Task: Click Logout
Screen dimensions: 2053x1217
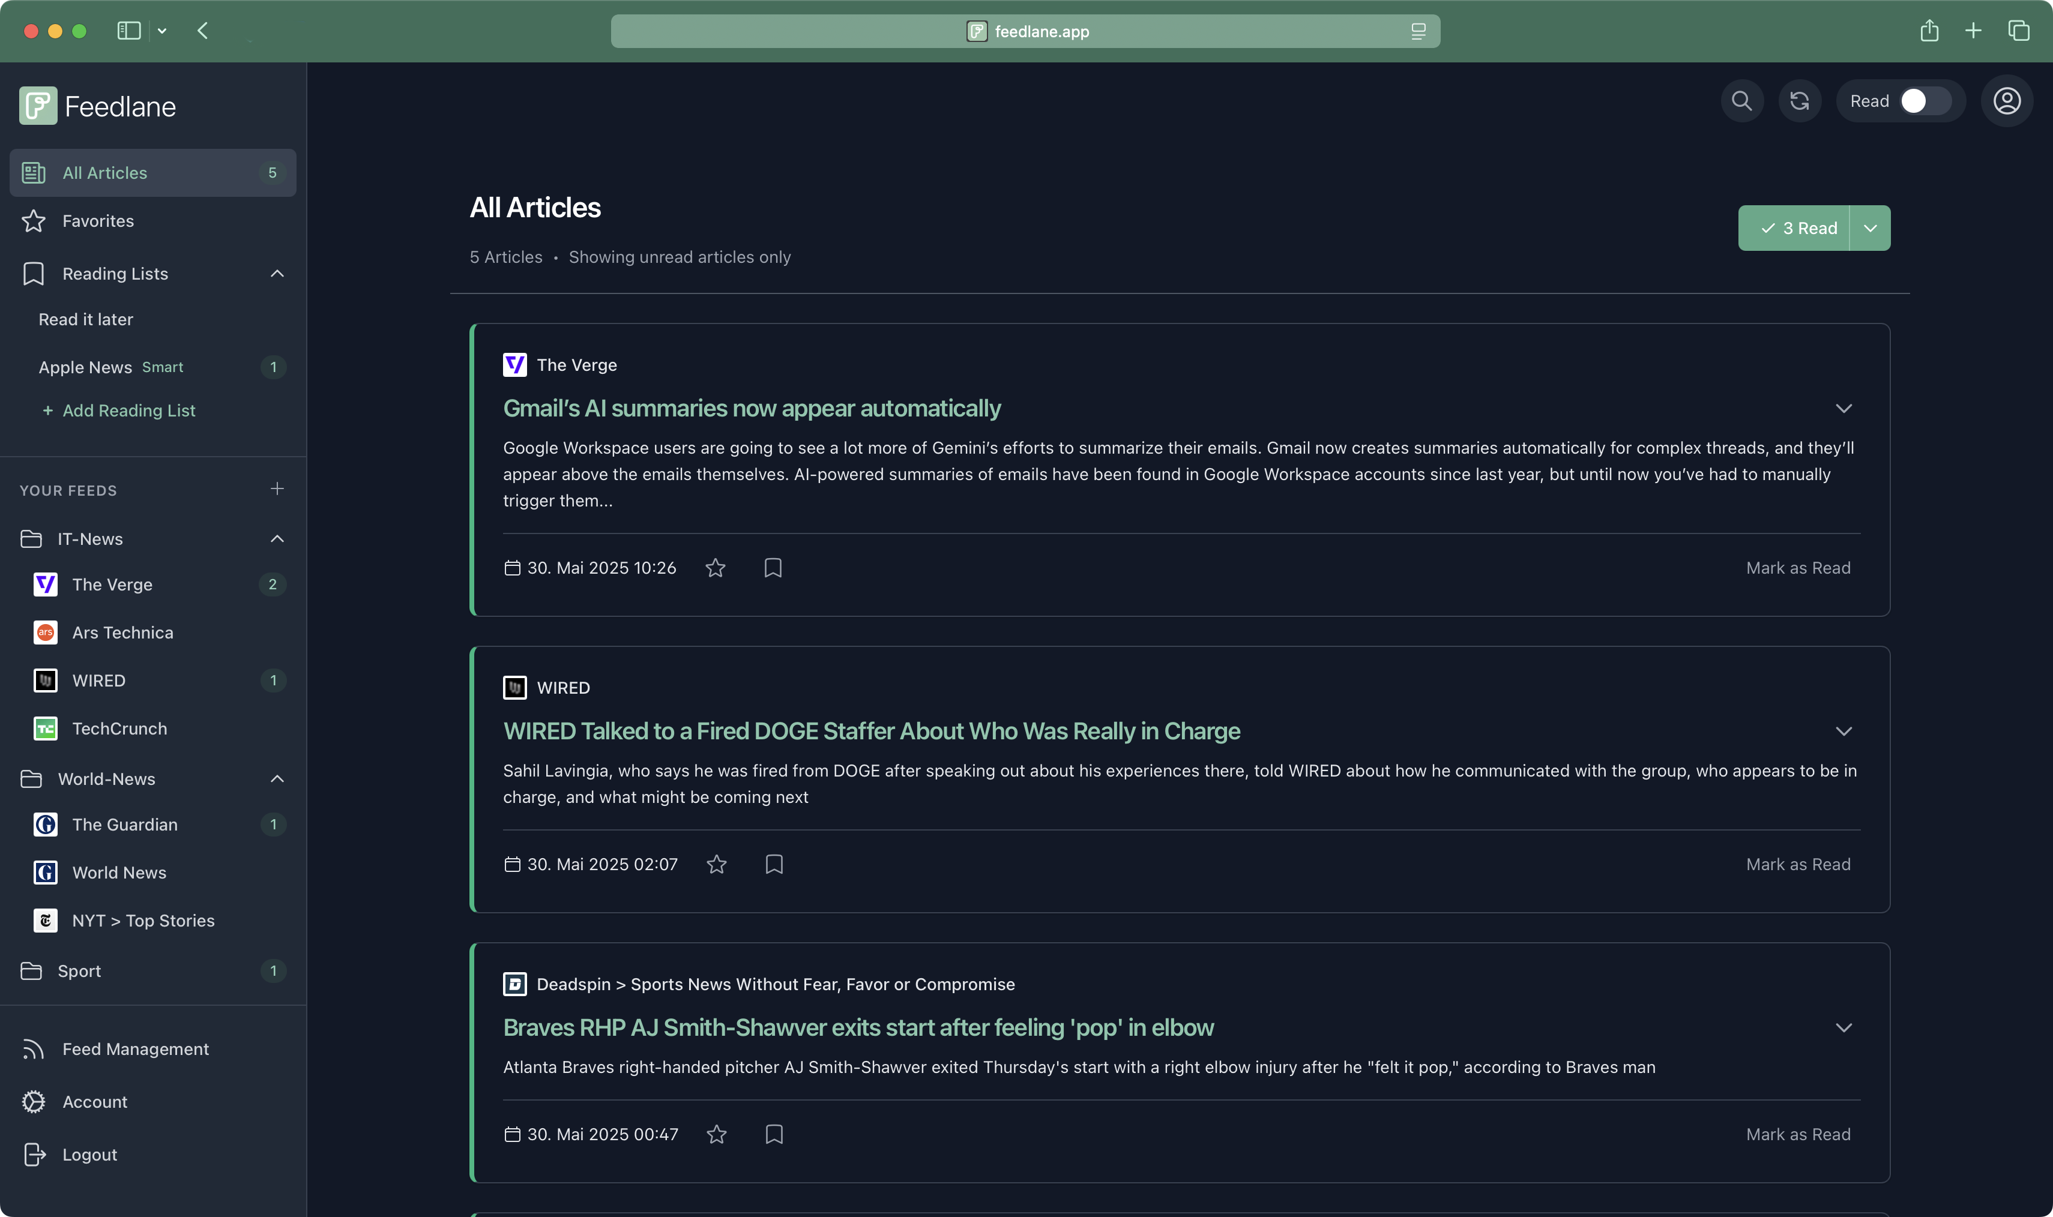Action: tap(152, 1154)
